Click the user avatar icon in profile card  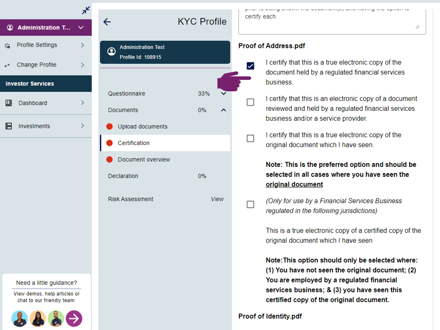point(111,51)
